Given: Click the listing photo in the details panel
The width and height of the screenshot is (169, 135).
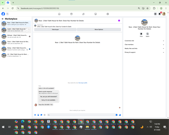Looking at the screenshot, I should point(144,22).
